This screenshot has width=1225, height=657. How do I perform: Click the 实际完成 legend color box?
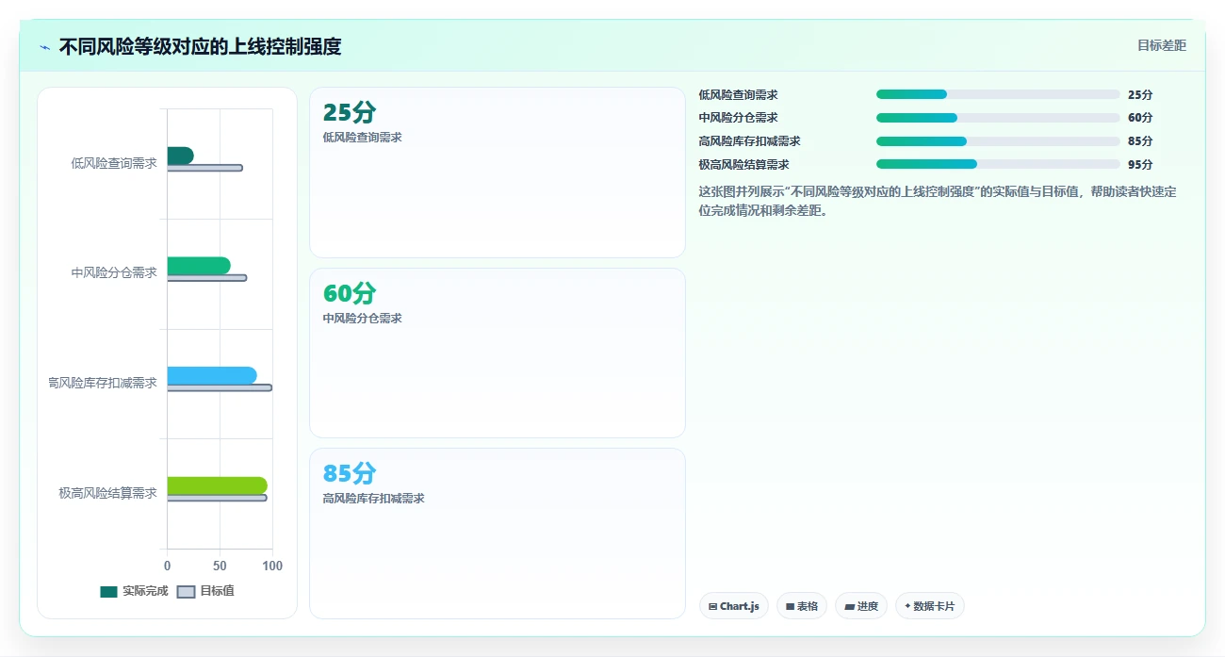pos(108,592)
